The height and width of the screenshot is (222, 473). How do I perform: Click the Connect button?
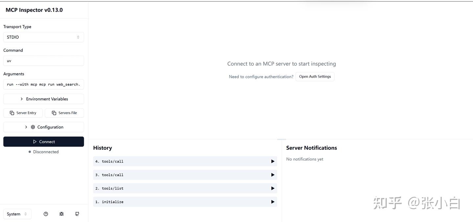[44, 142]
